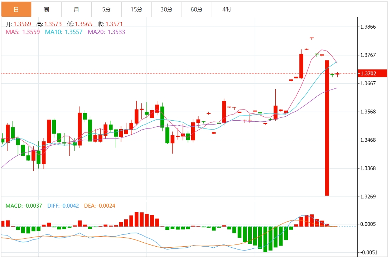Screen dimensions: 391x257
Task: Click the open price 开:1.3569 value
Action: click(x=18, y=24)
